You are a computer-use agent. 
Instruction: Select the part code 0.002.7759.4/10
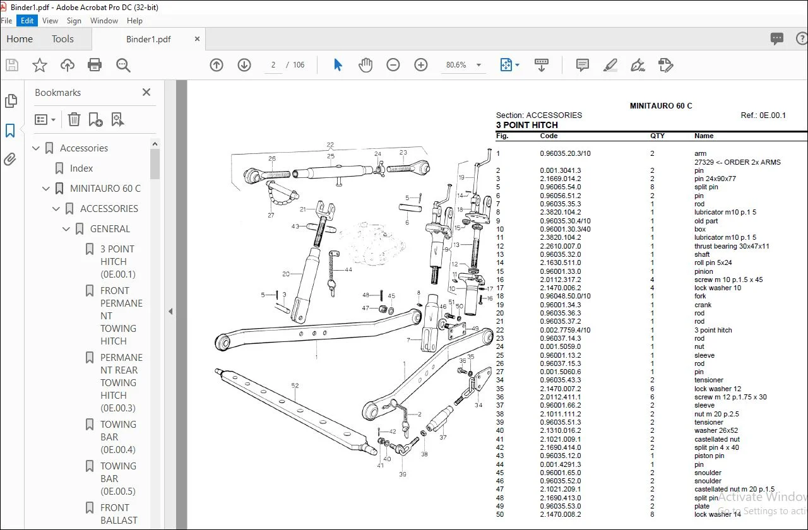pyautogui.click(x=566, y=330)
